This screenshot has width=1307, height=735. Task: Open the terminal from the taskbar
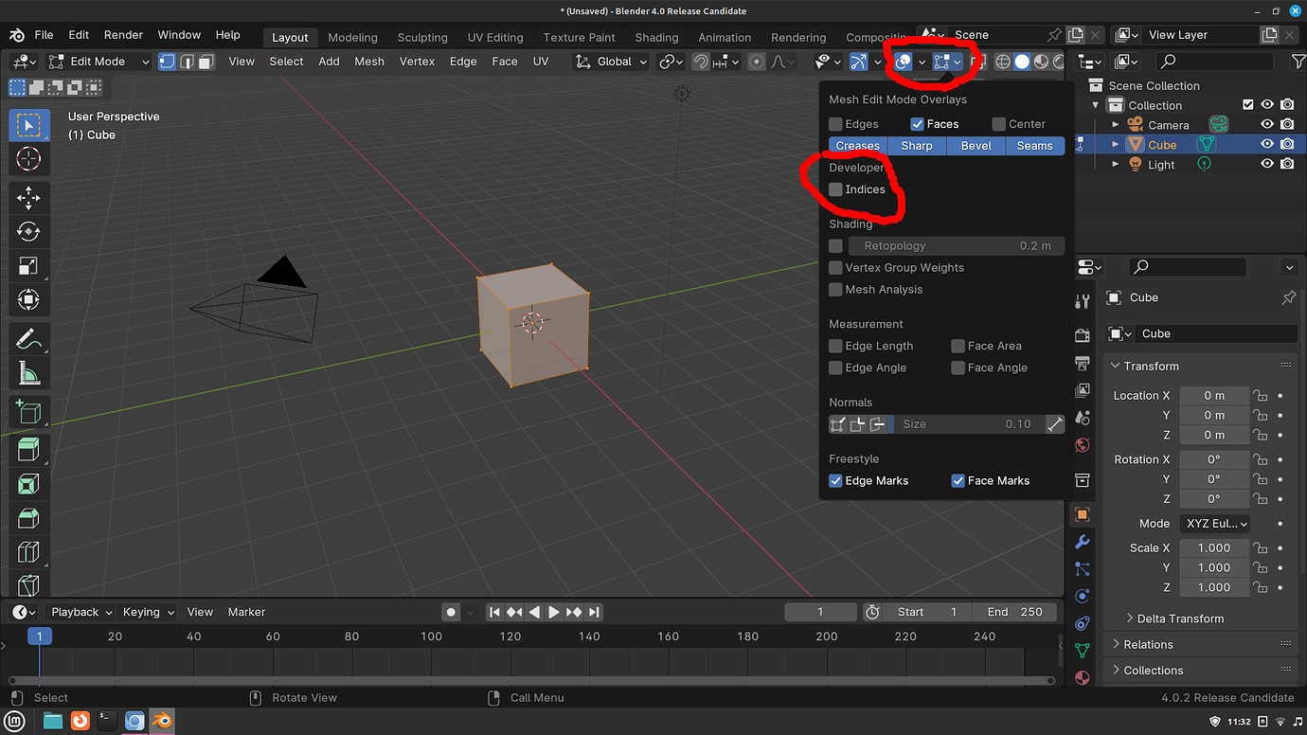(107, 721)
